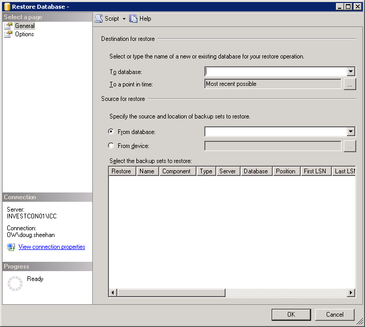Expand the From database source dropdown
365x327 pixels.
click(350, 132)
